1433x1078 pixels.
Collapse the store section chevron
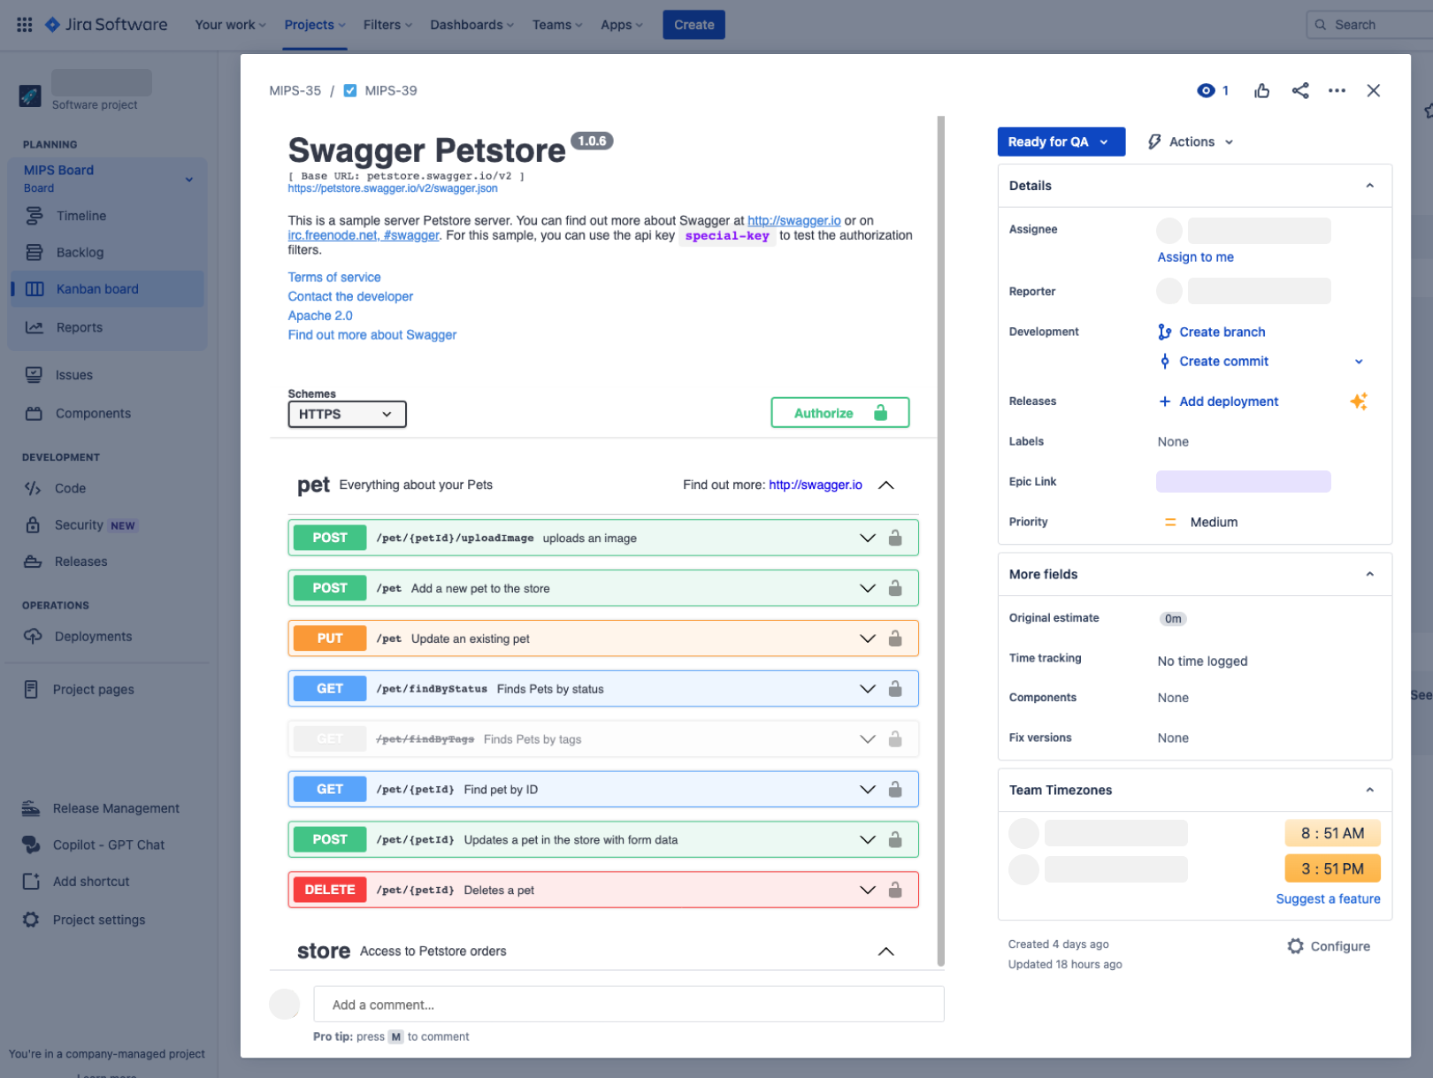885,952
